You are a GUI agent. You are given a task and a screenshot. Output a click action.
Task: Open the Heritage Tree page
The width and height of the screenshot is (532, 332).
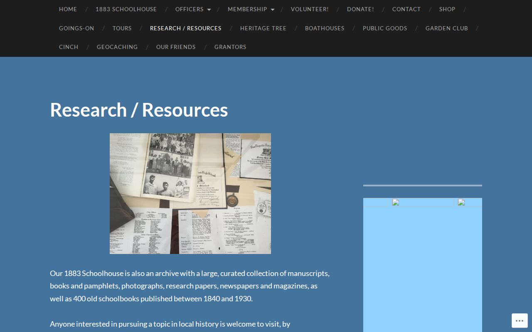(263, 28)
